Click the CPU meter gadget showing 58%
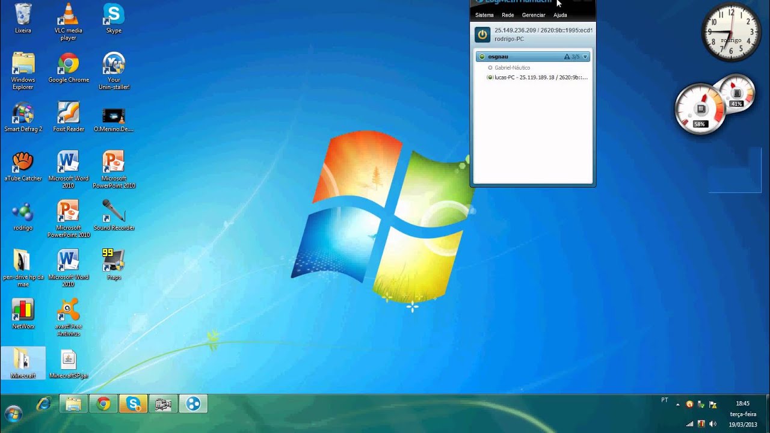The image size is (770, 433). (x=700, y=109)
